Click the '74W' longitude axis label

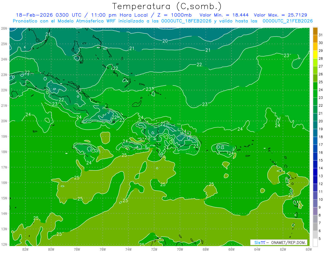pyautogui.click(x=128, y=249)
